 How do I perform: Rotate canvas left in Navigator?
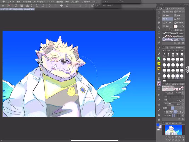click(170, 140)
